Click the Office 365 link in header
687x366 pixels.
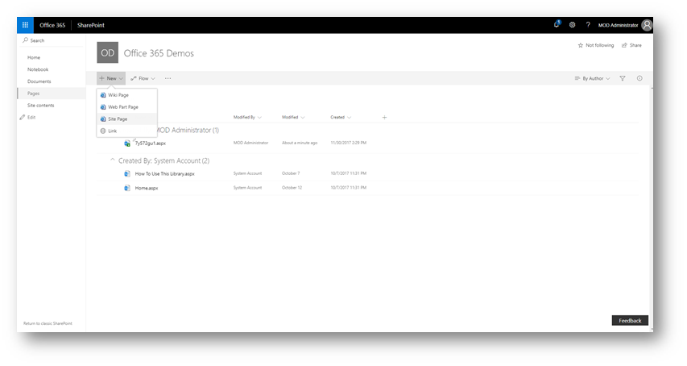tap(52, 25)
